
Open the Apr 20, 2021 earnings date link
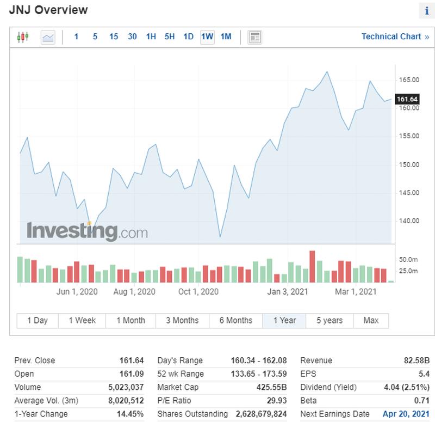click(x=406, y=414)
